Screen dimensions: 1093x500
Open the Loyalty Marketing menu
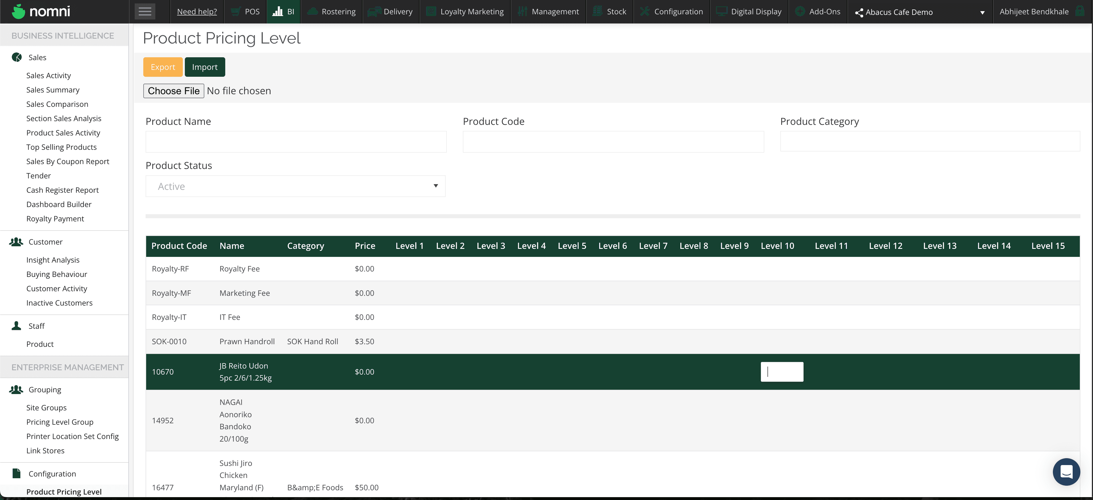coord(465,11)
